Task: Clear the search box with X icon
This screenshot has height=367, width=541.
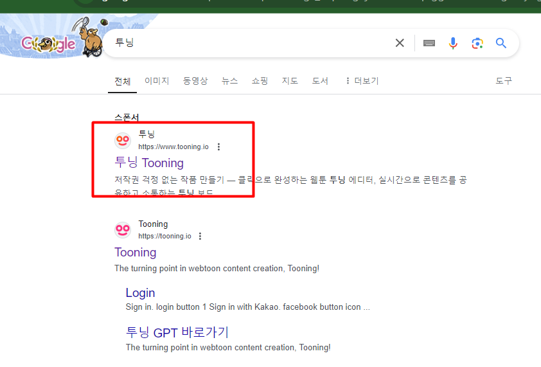Action: coord(400,43)
